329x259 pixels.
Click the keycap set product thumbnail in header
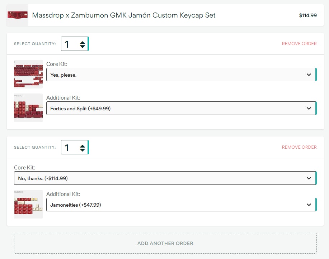17,15
